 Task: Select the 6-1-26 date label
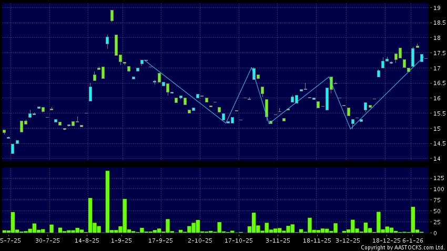[x=412, y=240]
